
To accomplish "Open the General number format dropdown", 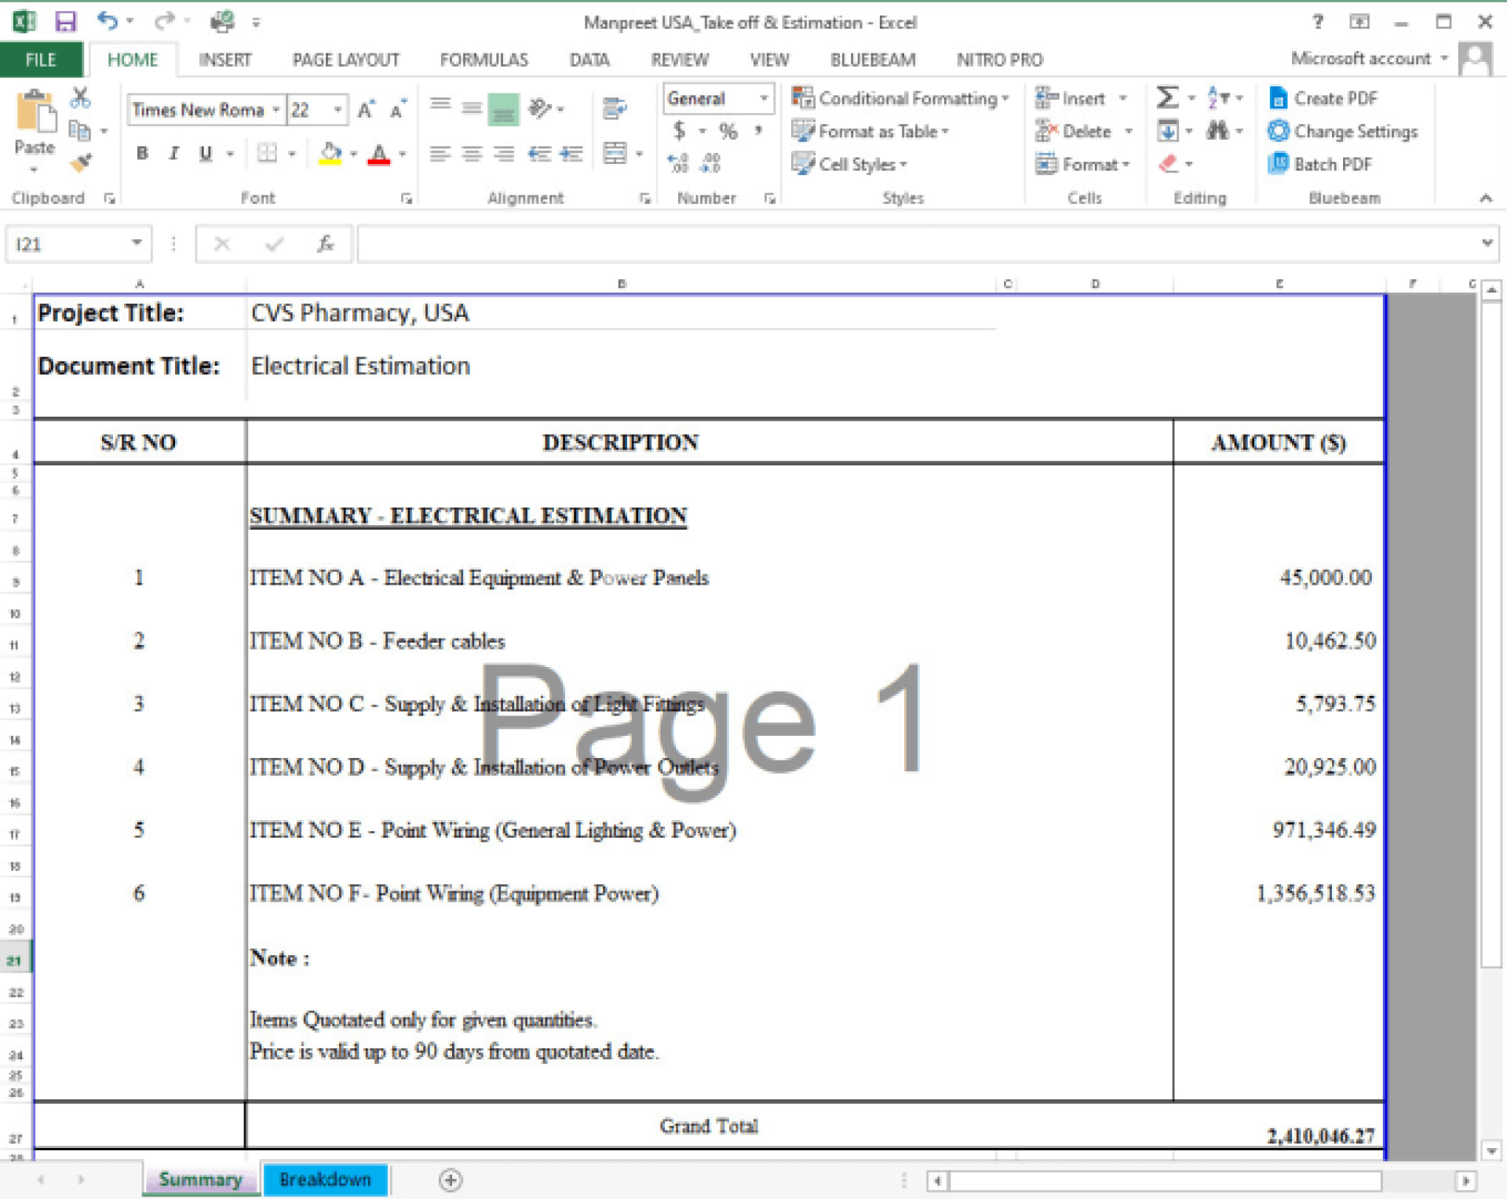I will [763, 98].
